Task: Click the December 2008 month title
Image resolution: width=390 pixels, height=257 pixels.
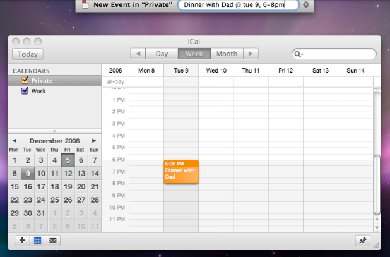Action: click(54, 141)
